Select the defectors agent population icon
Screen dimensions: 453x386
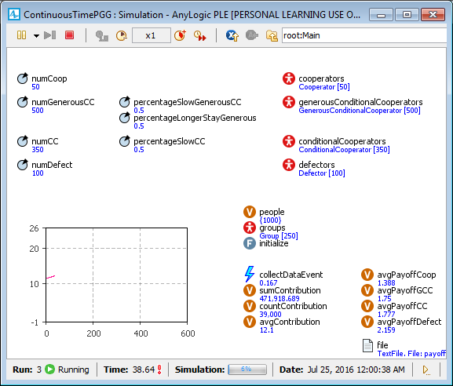(289, 165)
